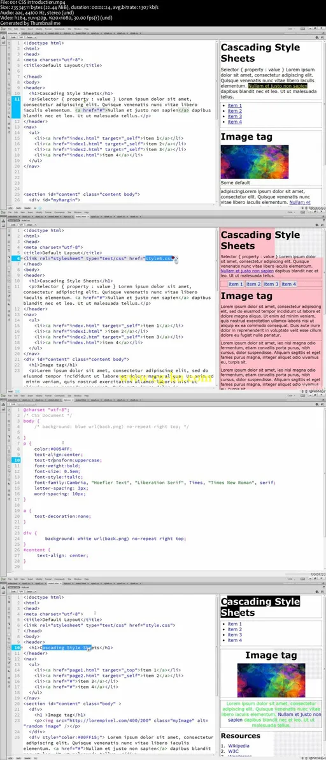
Task: Click the 'color:#0054FF;' line in the CSS code
Action: click(x=52, y=449)
